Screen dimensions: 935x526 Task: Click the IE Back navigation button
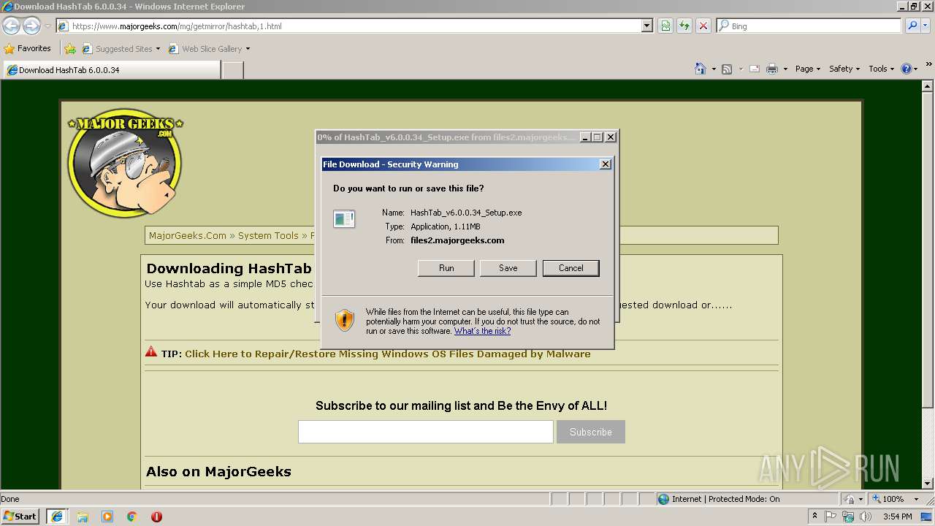point(11,26)
